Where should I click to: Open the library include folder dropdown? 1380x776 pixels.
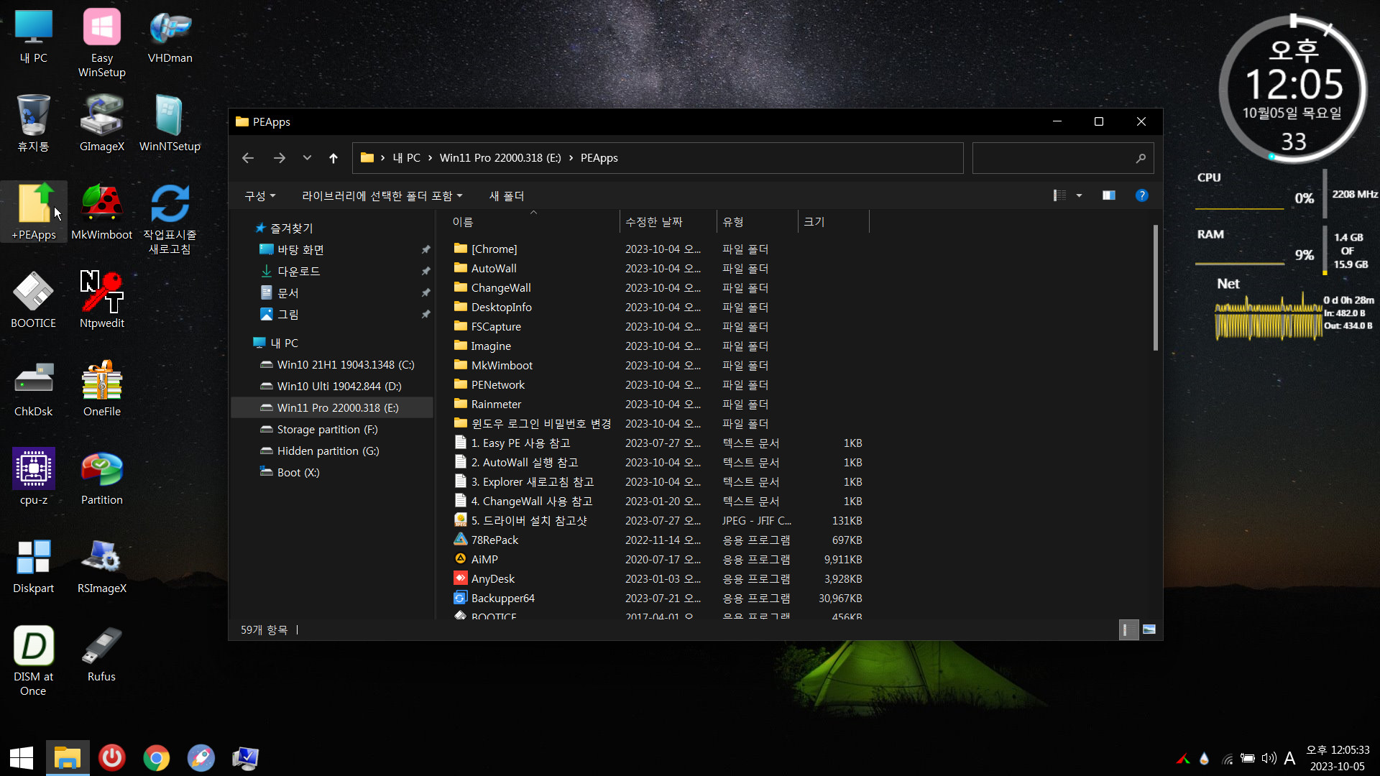point(382,195)
